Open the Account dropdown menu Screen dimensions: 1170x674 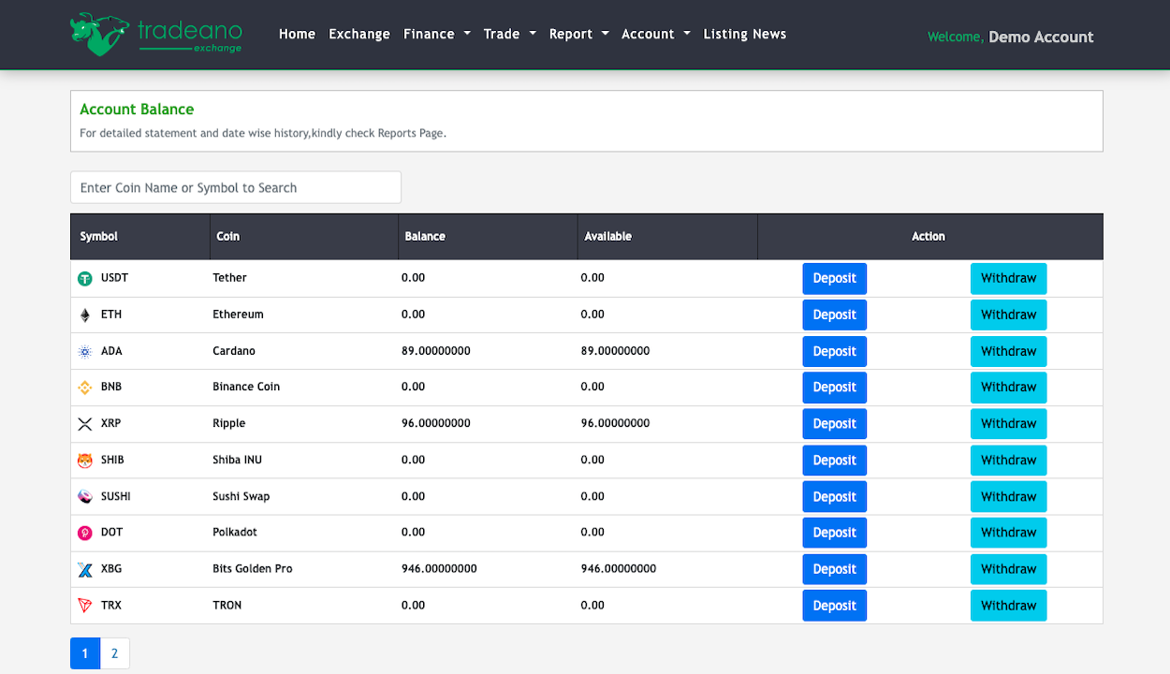pos(656,34)
